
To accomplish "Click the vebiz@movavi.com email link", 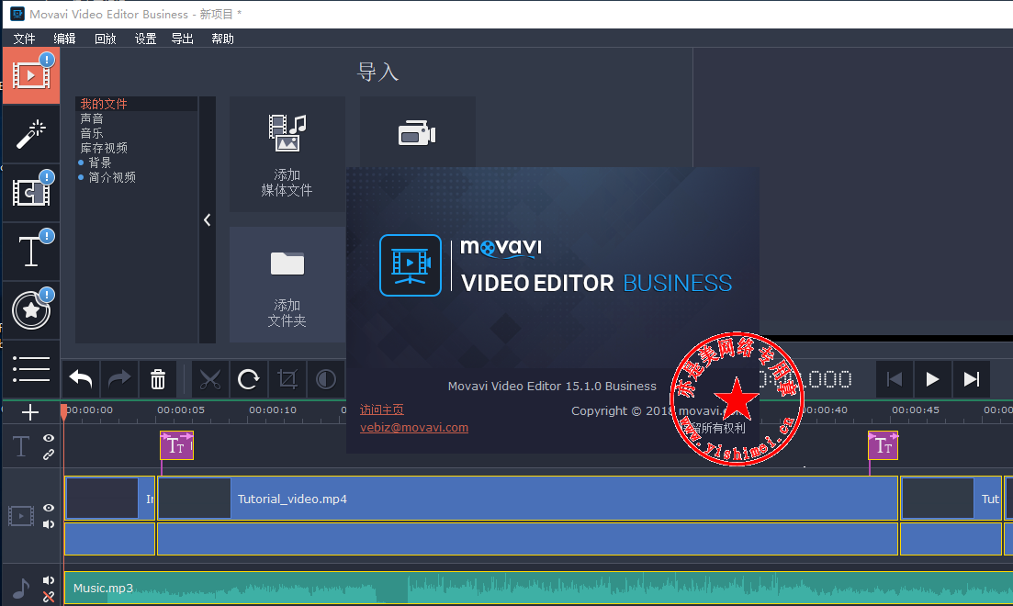I will [x=414, y=428].
